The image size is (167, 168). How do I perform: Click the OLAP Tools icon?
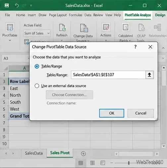pos(141,27)
